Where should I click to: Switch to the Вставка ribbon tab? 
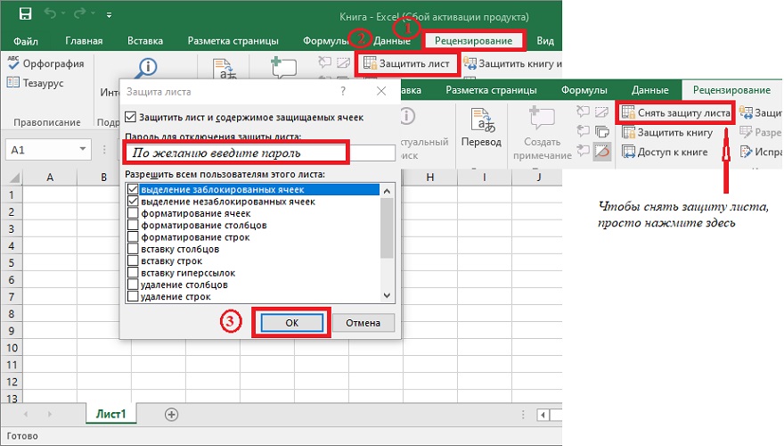point(145,41)
